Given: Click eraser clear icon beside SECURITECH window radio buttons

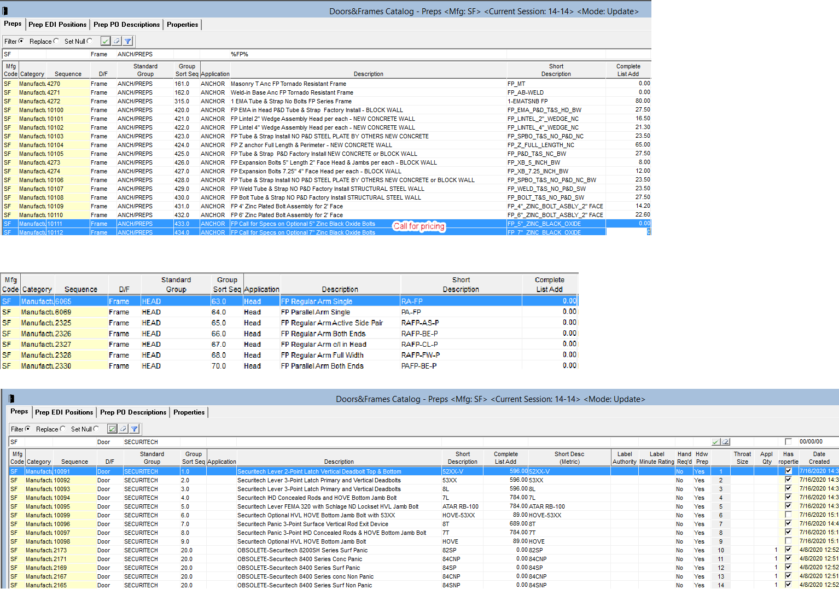Looking at the screenshot, I should pyautogui.click(x=124, y=429).
